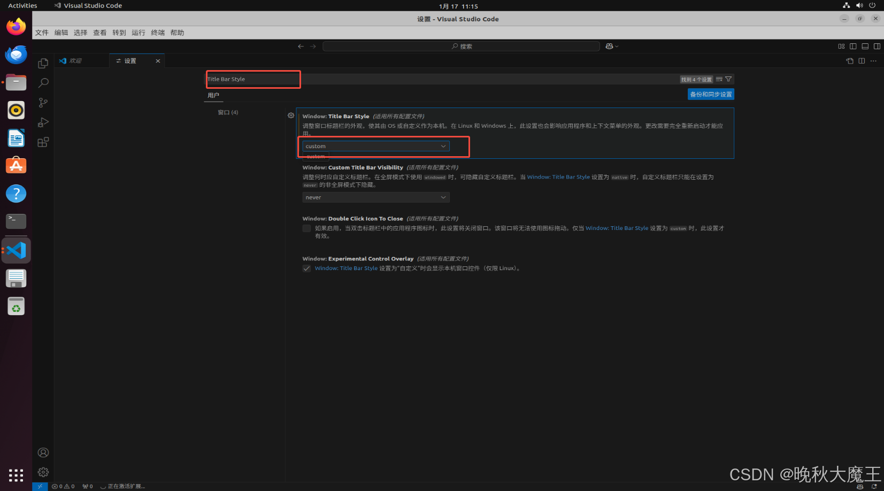Open the 编辑 menu
Viewport: 884px width, 491px height.
pos(61,33)
